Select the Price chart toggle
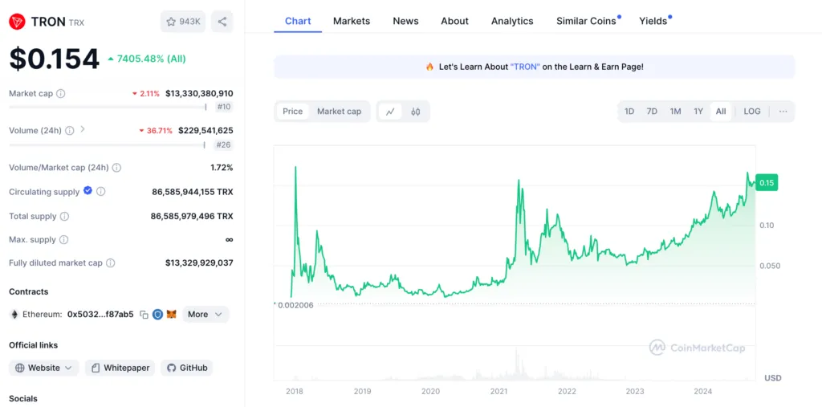This screenshot has width=822, height=407. (292, 112)
